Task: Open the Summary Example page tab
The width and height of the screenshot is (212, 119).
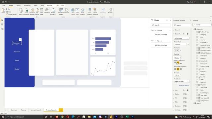Action: 36,110
